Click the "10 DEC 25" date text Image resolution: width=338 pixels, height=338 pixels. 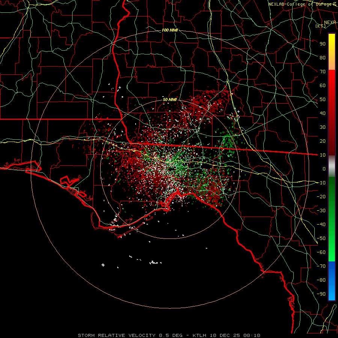(x=225, y=335)
